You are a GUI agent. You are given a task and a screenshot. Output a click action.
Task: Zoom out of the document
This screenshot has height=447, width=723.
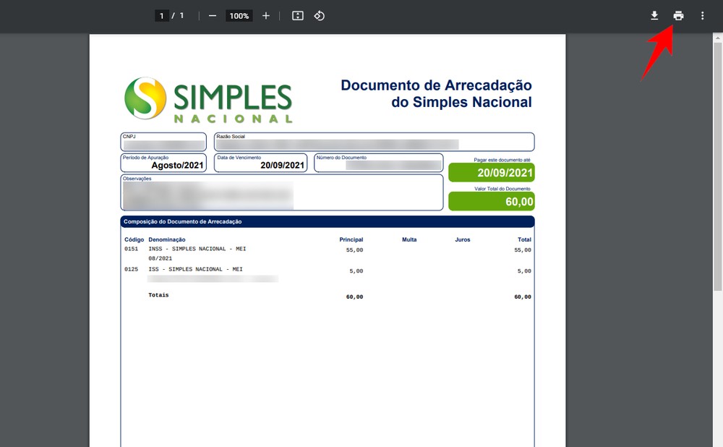coord(213,14)
